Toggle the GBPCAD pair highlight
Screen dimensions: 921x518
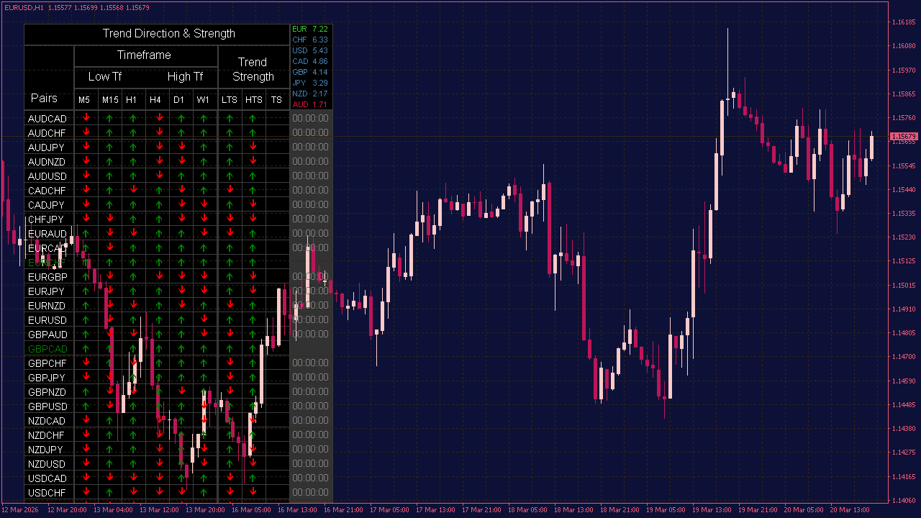coord(47,349)
